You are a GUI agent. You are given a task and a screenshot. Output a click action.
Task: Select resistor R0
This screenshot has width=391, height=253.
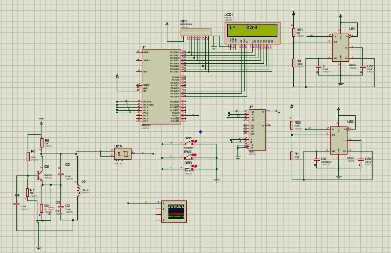tap(28, 156)
